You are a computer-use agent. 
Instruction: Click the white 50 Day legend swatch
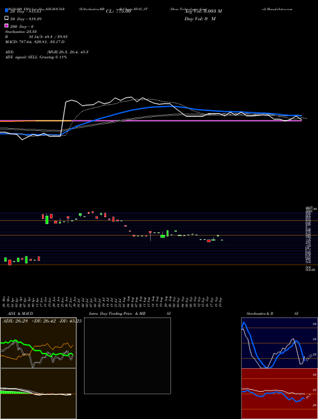click(x=7, y=18)
